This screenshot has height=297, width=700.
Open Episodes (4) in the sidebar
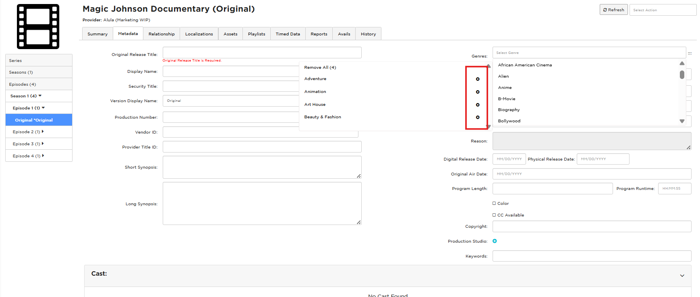(39, 84)
